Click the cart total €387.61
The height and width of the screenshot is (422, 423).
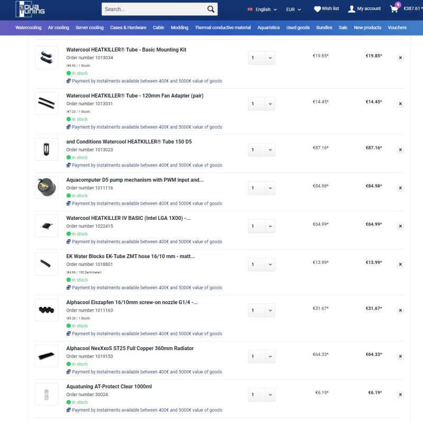click(x=413, y=8)
